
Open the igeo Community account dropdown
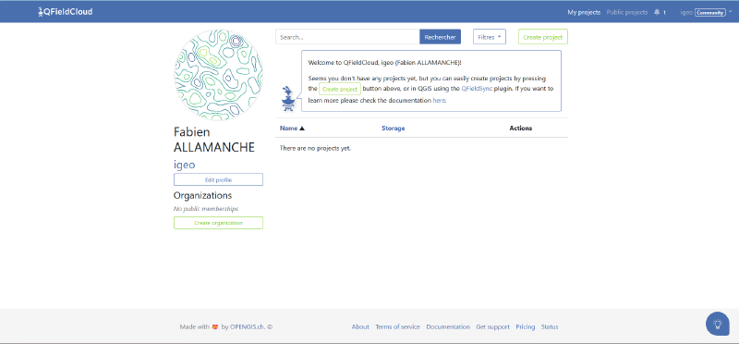(706, 13)
